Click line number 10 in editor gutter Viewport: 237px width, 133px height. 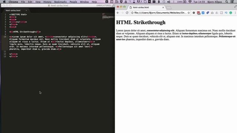[5, 37]
